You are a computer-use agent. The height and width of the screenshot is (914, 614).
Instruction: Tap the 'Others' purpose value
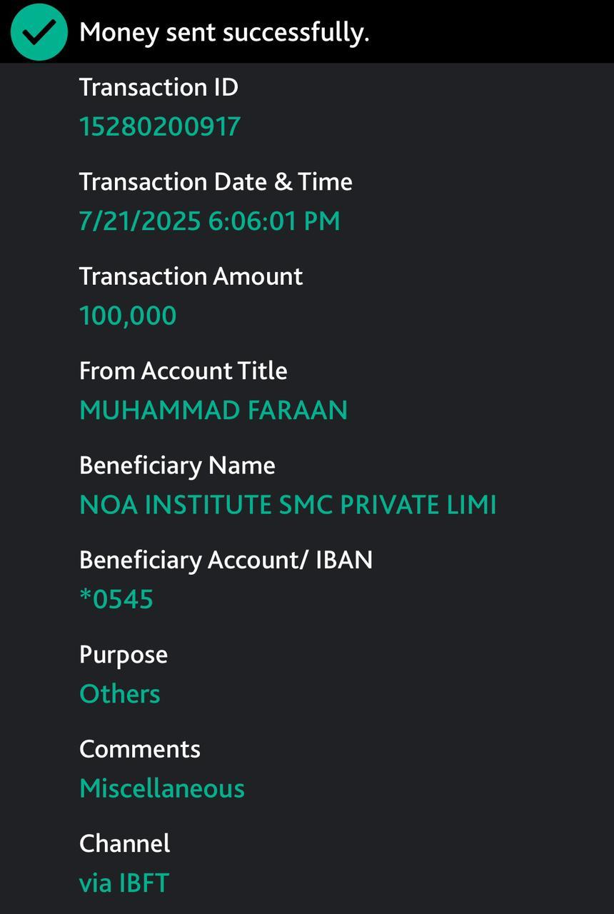point(120,694)
